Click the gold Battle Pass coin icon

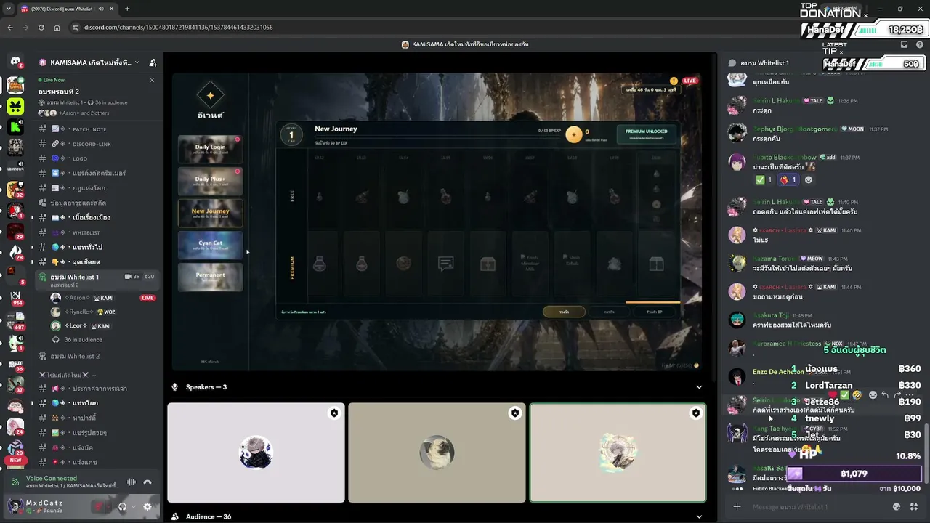[574, 134]
